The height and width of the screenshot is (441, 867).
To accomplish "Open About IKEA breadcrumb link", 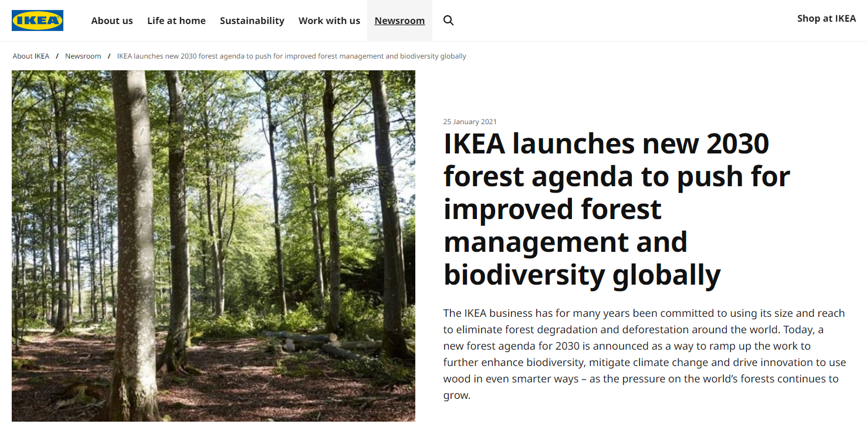I will [x=31, y=56].
